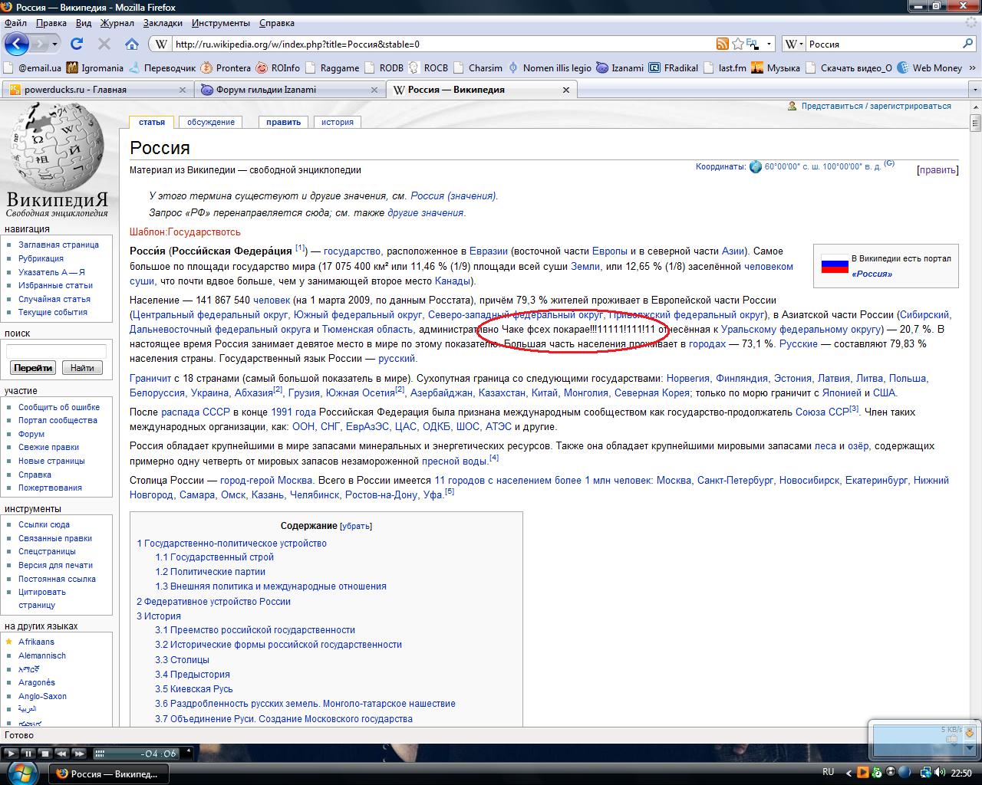Open the Закладки menu

click(163, 23)
